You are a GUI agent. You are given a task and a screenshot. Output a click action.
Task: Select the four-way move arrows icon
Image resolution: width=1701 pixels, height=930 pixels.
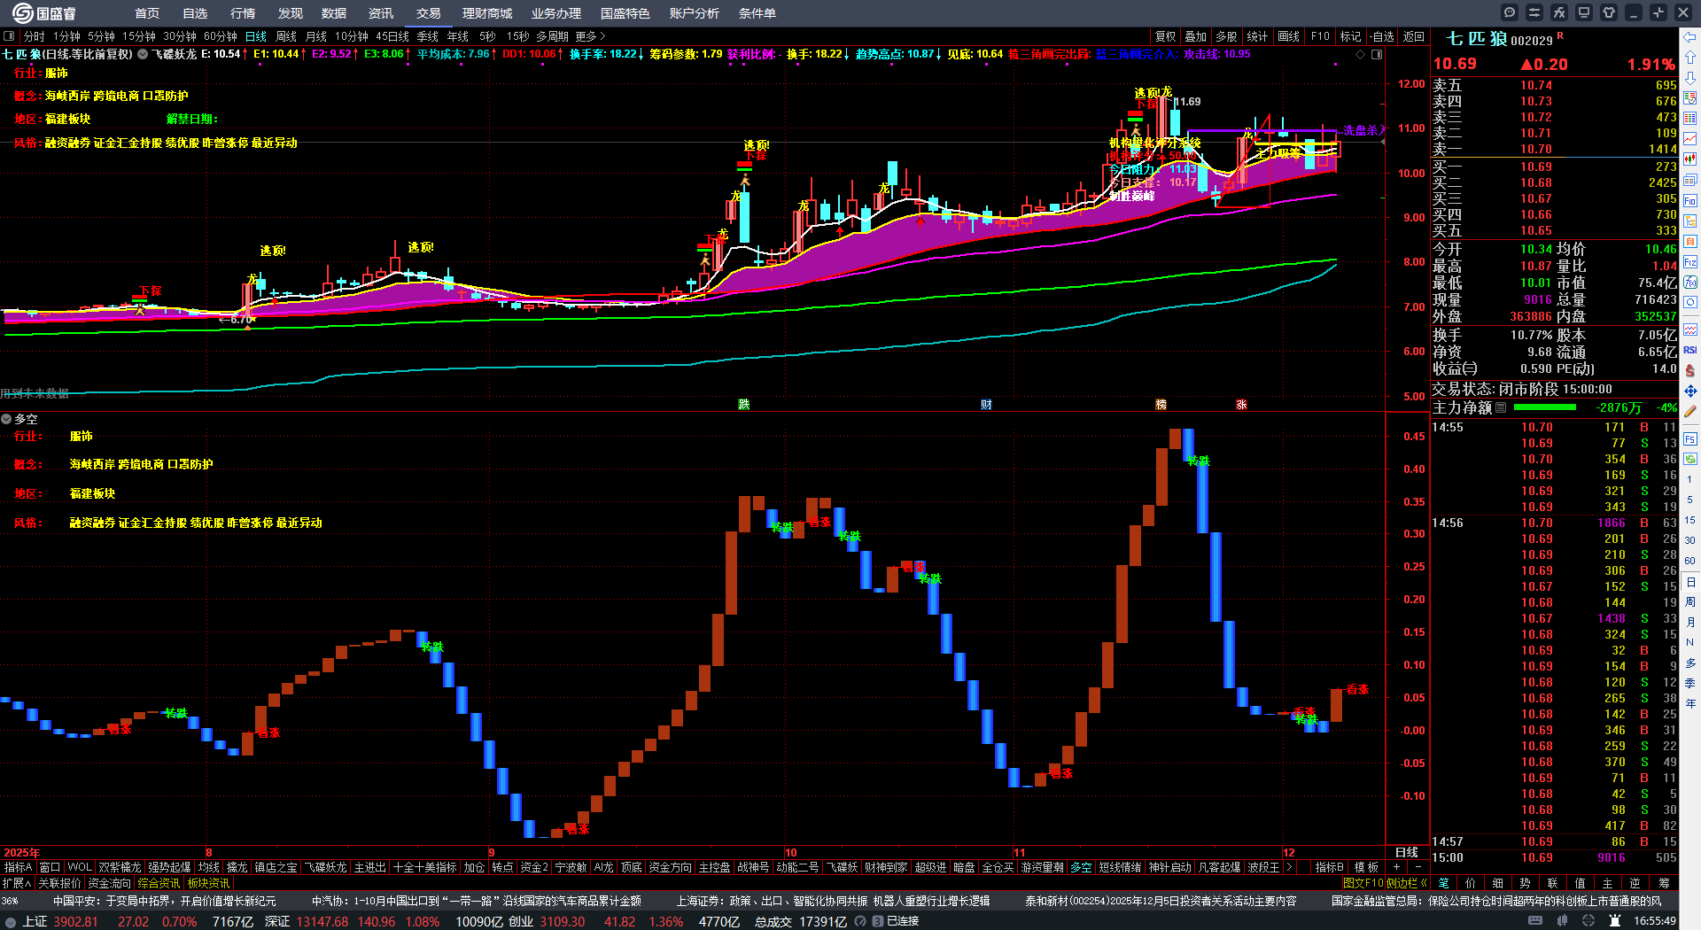[x=1690, y=391]
